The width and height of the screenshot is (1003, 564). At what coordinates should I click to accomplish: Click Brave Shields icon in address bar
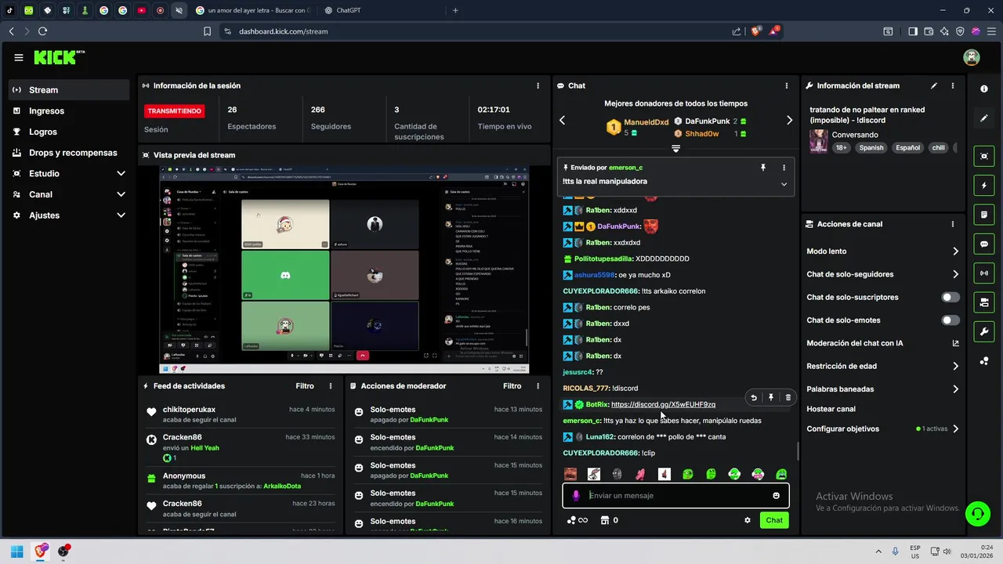point(756,31)
